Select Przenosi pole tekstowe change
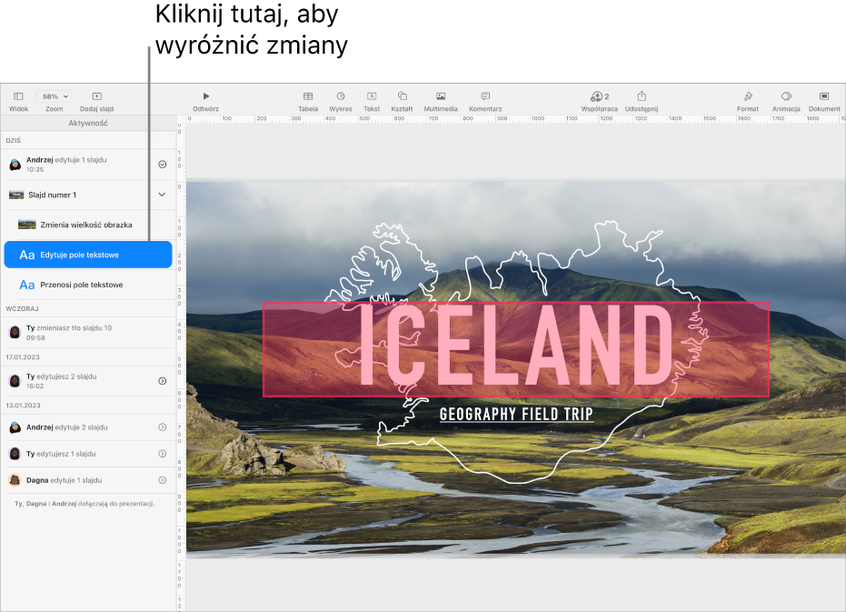Screen dimensions: 846x612 coord(90,285)
